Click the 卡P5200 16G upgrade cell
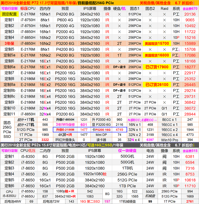The image size is (199, 204). tap(101, 130)
